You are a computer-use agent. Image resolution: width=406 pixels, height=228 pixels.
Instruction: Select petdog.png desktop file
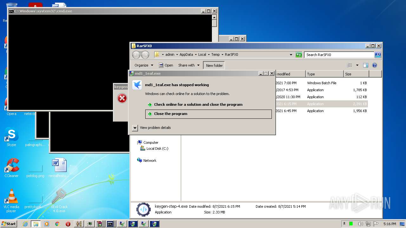pos(35,171)
